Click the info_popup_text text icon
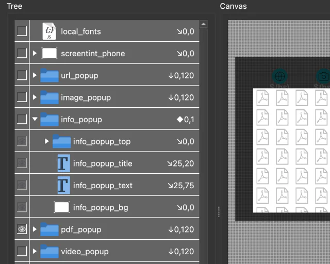This screenshot has width=330, height=264. click(x=64, y=185)
